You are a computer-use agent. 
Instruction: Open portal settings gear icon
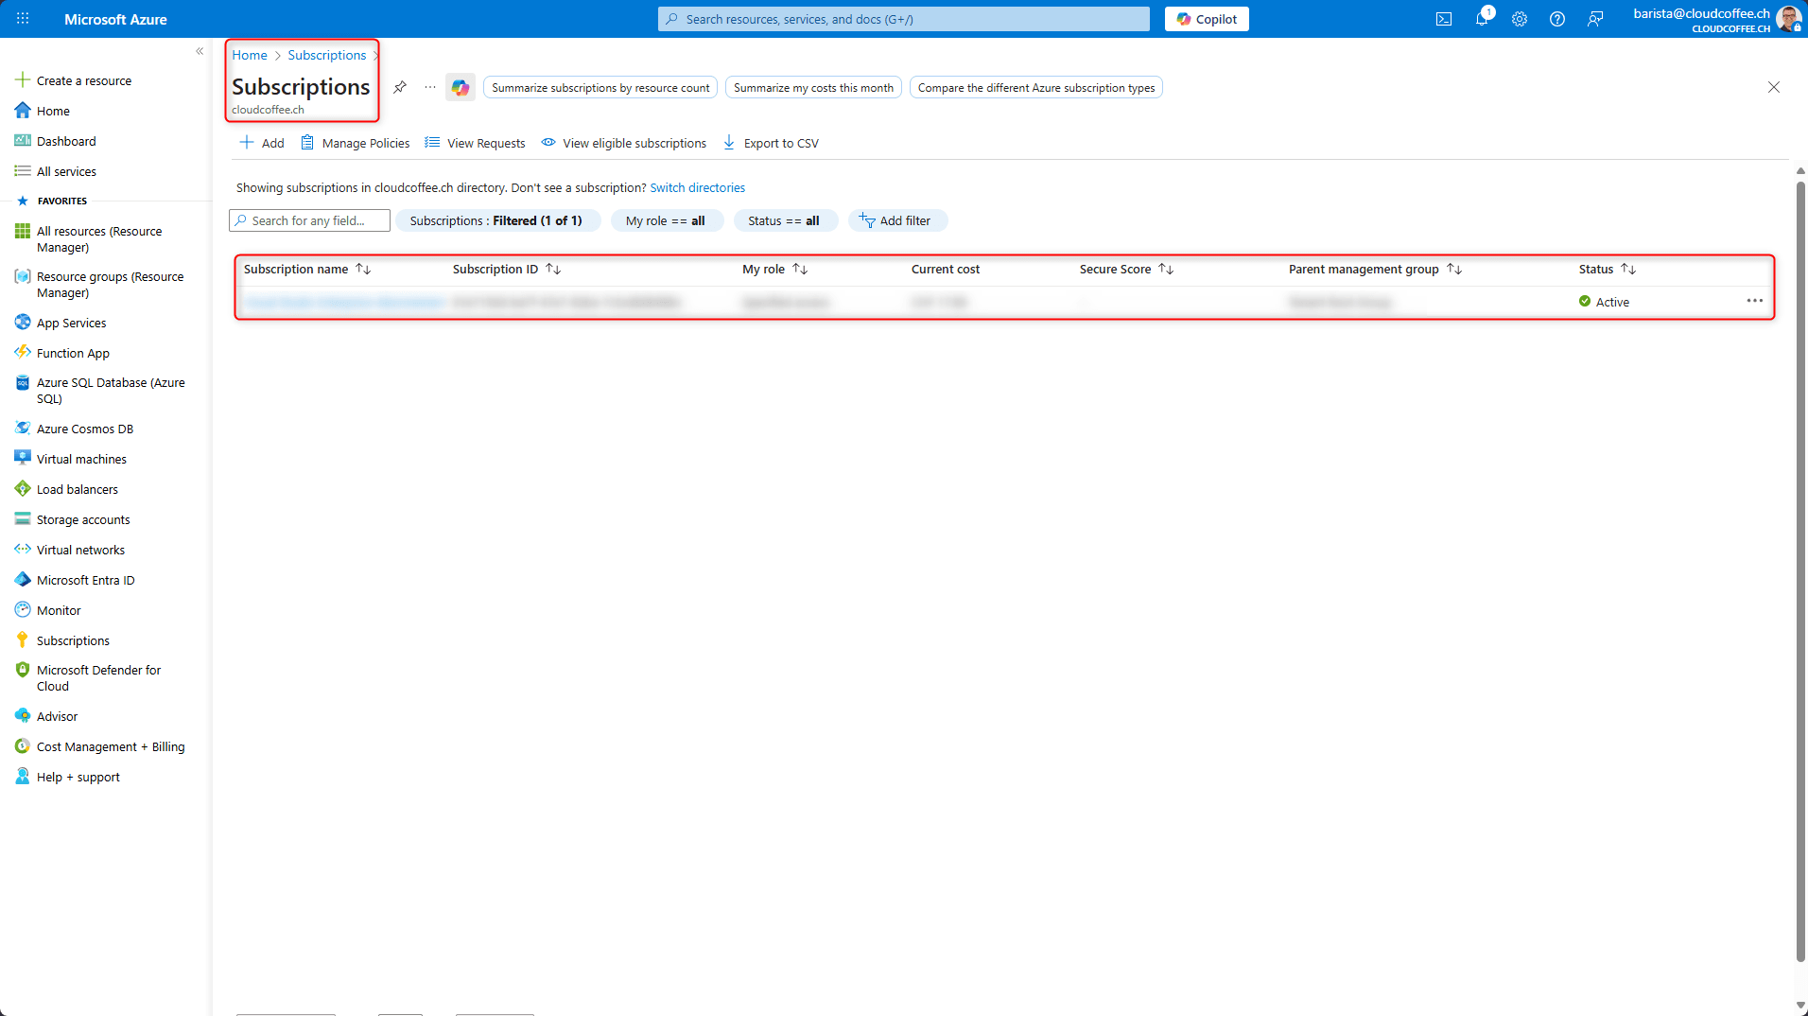pos(1519,19)
